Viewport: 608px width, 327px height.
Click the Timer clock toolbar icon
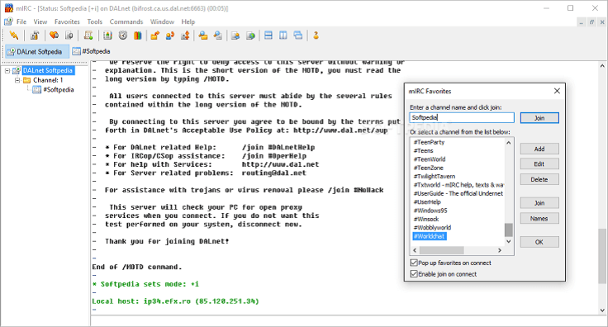click(x=123, y=36)
